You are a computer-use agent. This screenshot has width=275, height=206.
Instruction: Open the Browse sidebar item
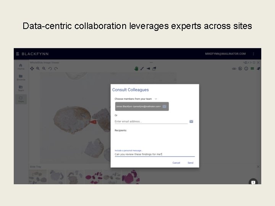21,77
